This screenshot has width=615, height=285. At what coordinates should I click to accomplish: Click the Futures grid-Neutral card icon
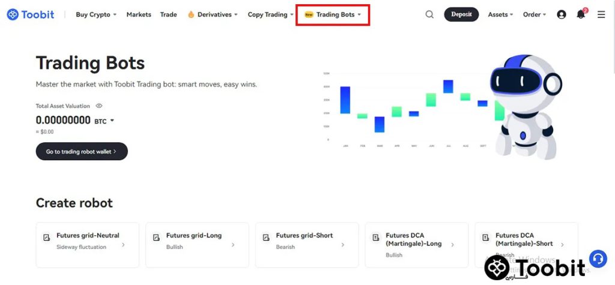(x=47, y=237)
